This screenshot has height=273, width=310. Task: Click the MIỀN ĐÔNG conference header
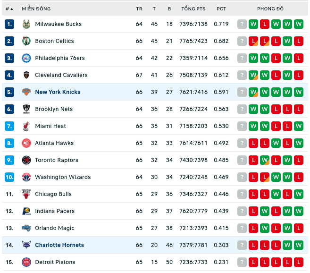pos(36,9)
